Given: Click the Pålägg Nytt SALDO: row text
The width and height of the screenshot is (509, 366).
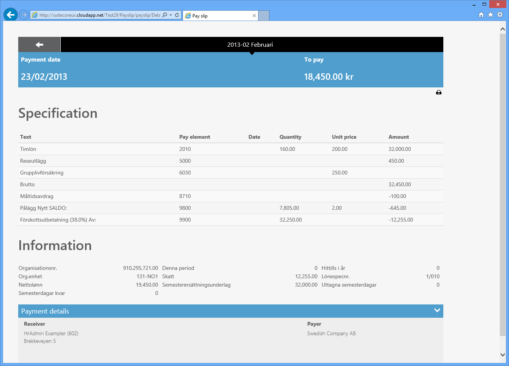Looking at the screenshot, I should (x=43, y=208).
